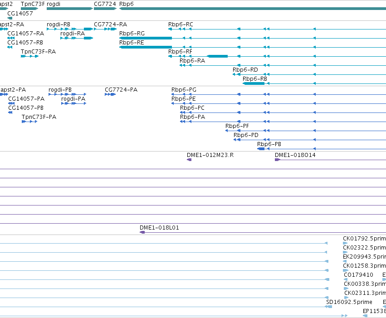The height and width of the screenshot is (318, 386).
Task: Click protein Rbp6-PD label
Action: [x=246, y=135]
